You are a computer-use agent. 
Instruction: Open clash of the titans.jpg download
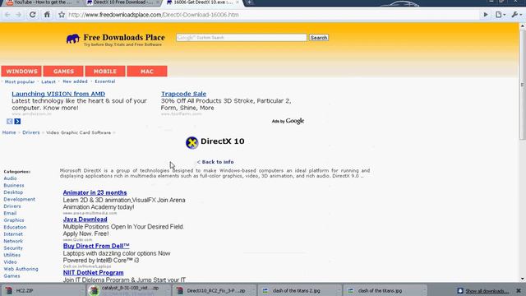point(385,290)
